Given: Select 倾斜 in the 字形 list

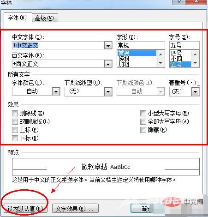Looking at the screenshot, I should click(124, 59).
